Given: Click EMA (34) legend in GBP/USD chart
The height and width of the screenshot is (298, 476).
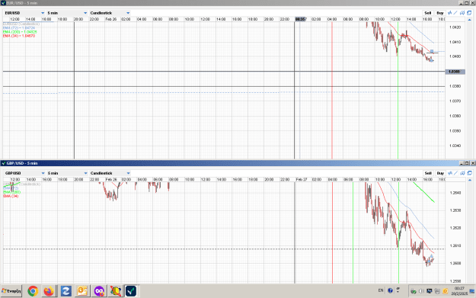Looking at the screenshot, I should coord(11,196).
